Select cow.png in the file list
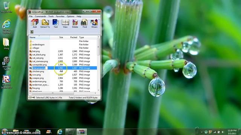This screenshot has width=241, height=135. click(63, 75)
